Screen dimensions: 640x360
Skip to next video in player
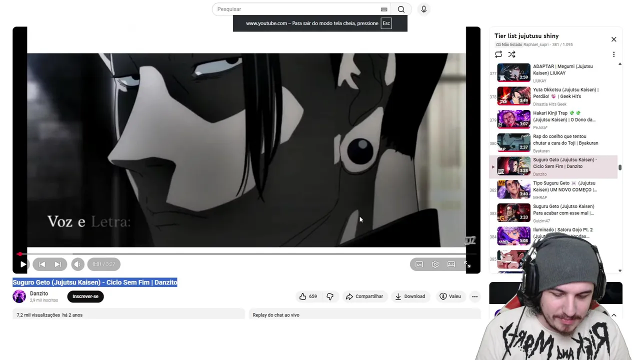click(x=57, y=264)
